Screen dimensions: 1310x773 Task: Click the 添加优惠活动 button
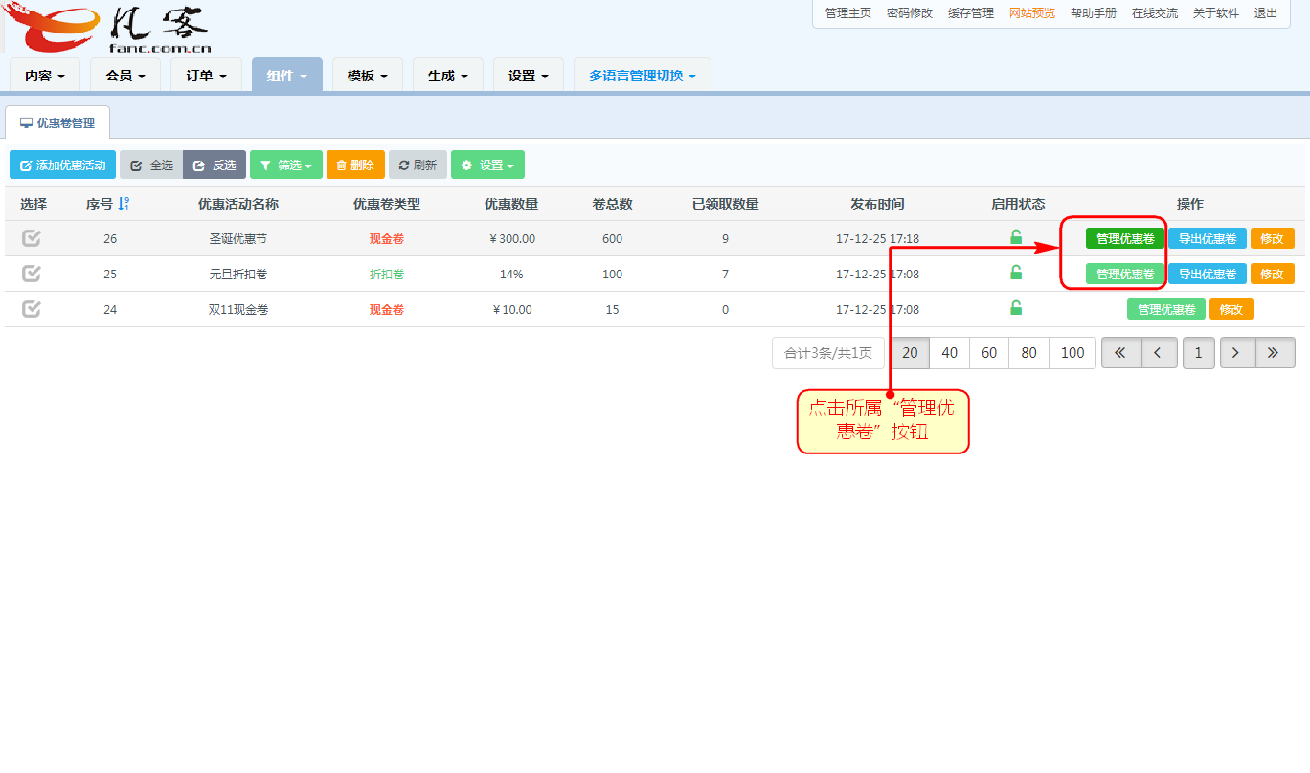tap(62, 165)
